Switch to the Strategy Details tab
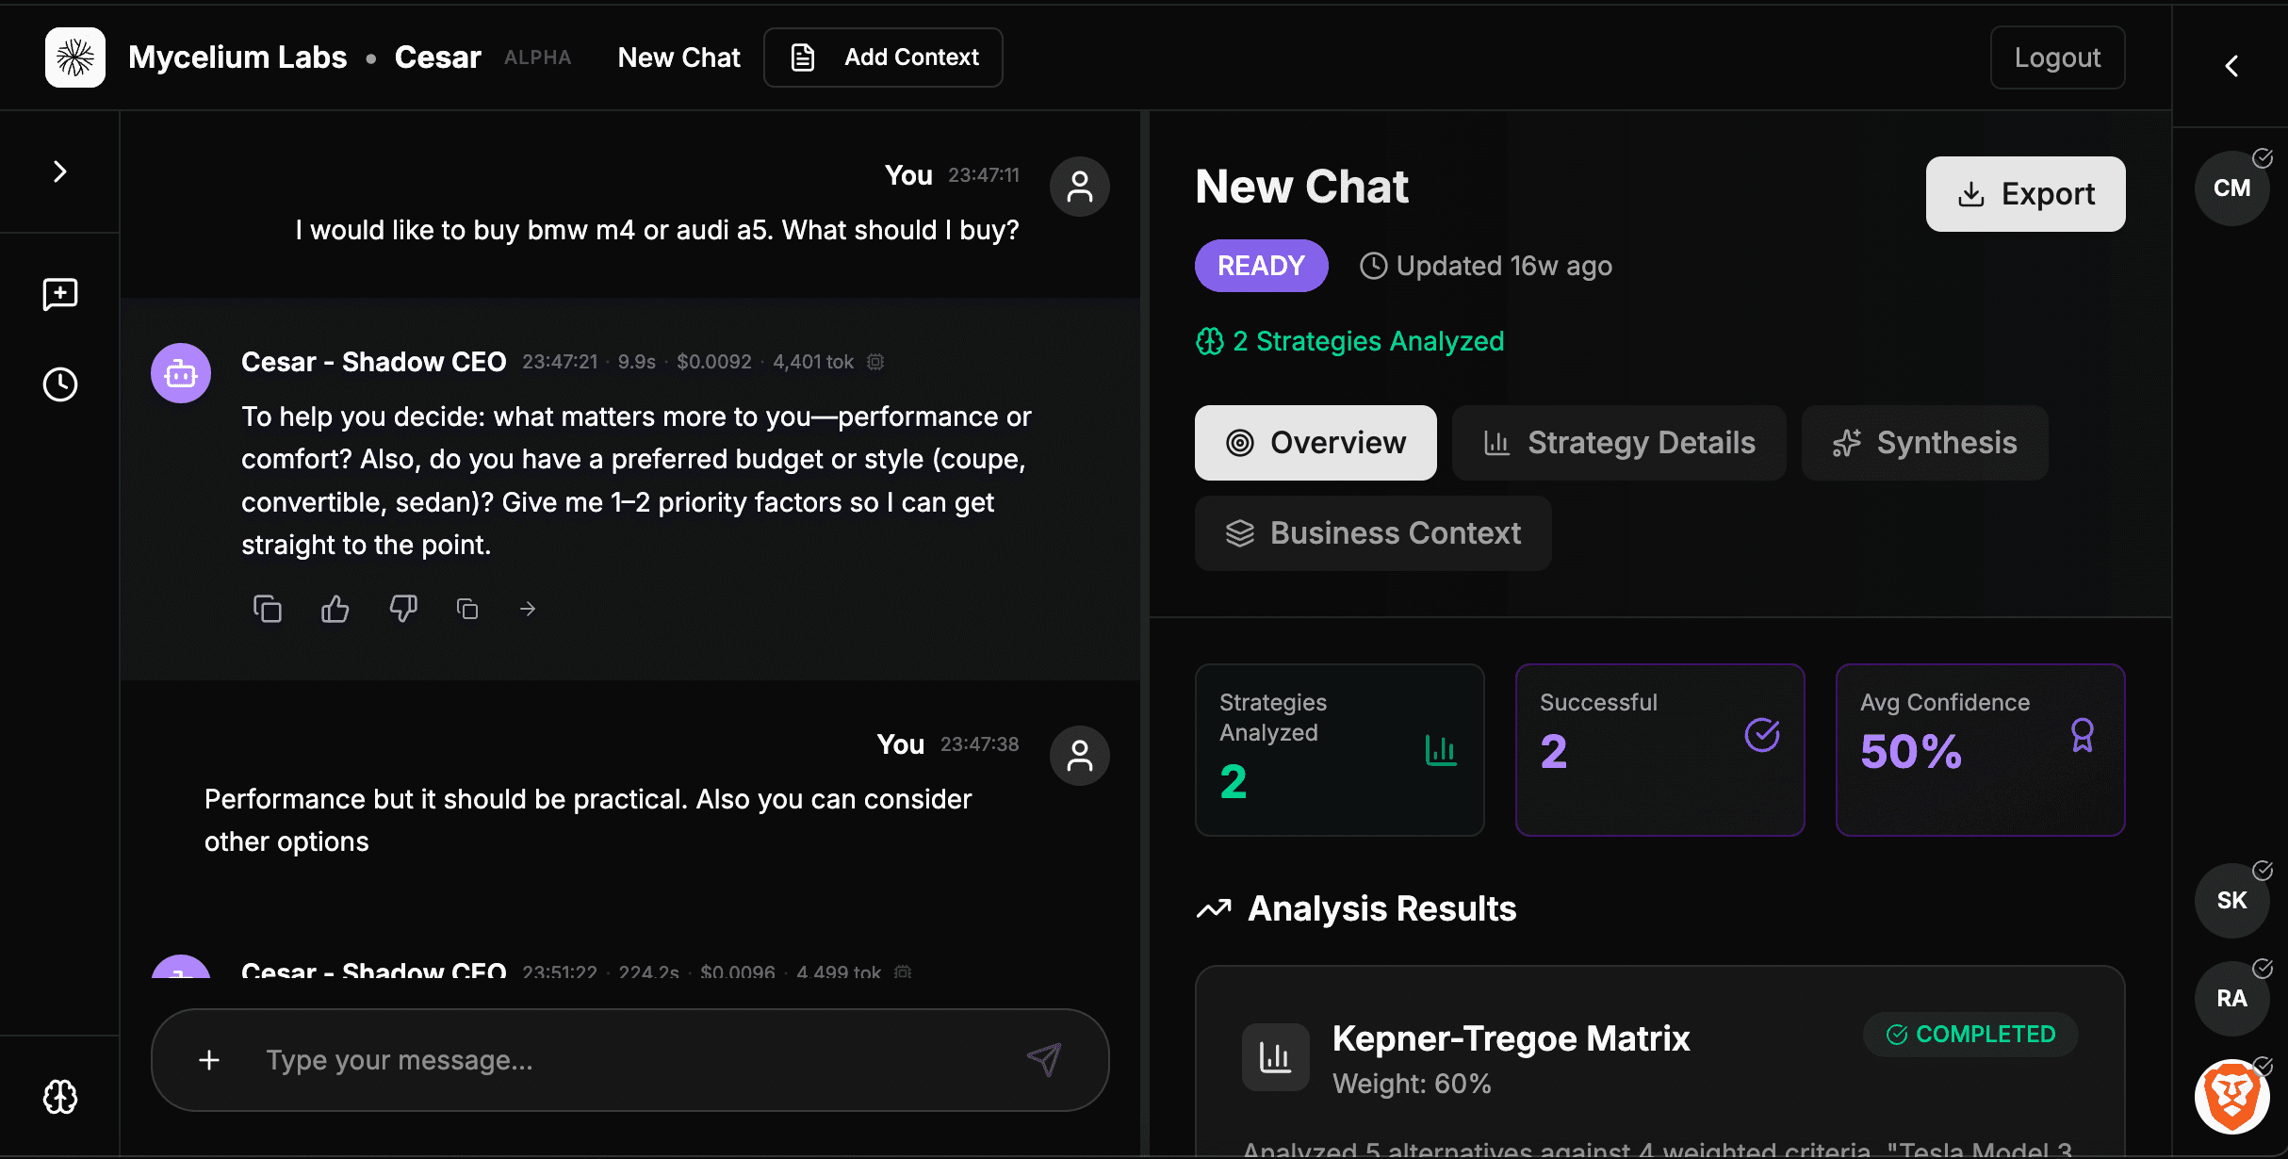Screen dimensions: 2288x1159 click(1619, 443)
